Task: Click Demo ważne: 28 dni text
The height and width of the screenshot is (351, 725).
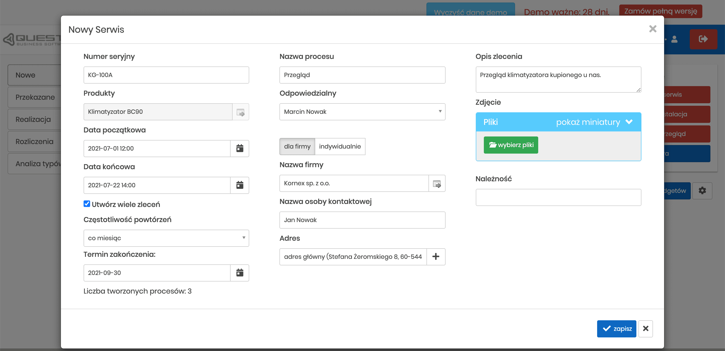Action: pyautogui.click(x=567, y=12)
